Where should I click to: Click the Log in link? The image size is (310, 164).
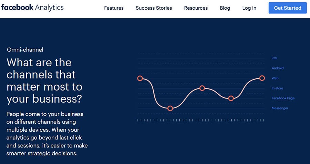point(249,8)
